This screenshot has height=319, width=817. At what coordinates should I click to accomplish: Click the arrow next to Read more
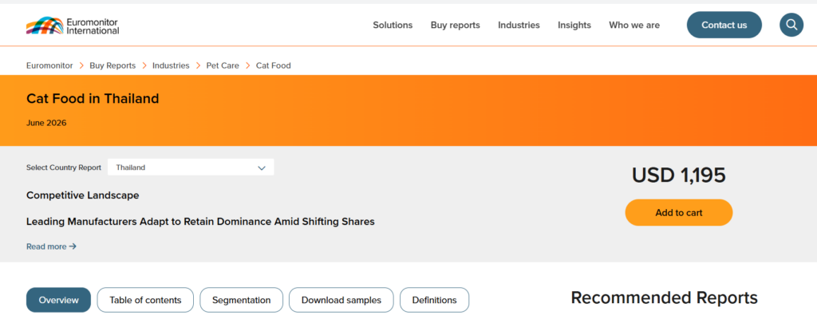pos(73,246)
